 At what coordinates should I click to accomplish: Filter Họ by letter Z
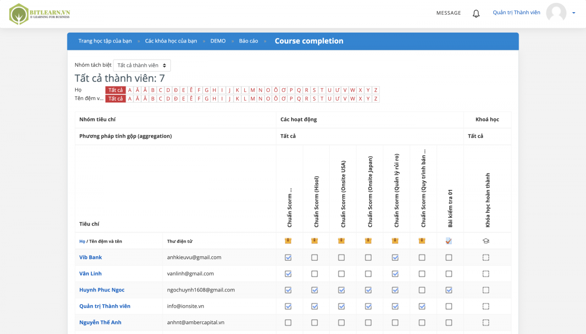pos(376,90)
